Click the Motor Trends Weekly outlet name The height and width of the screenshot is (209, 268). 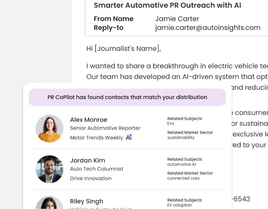point(96,138)
